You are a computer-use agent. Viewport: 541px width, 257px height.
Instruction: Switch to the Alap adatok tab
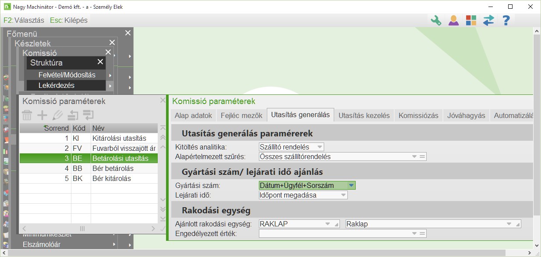[193, 116]
